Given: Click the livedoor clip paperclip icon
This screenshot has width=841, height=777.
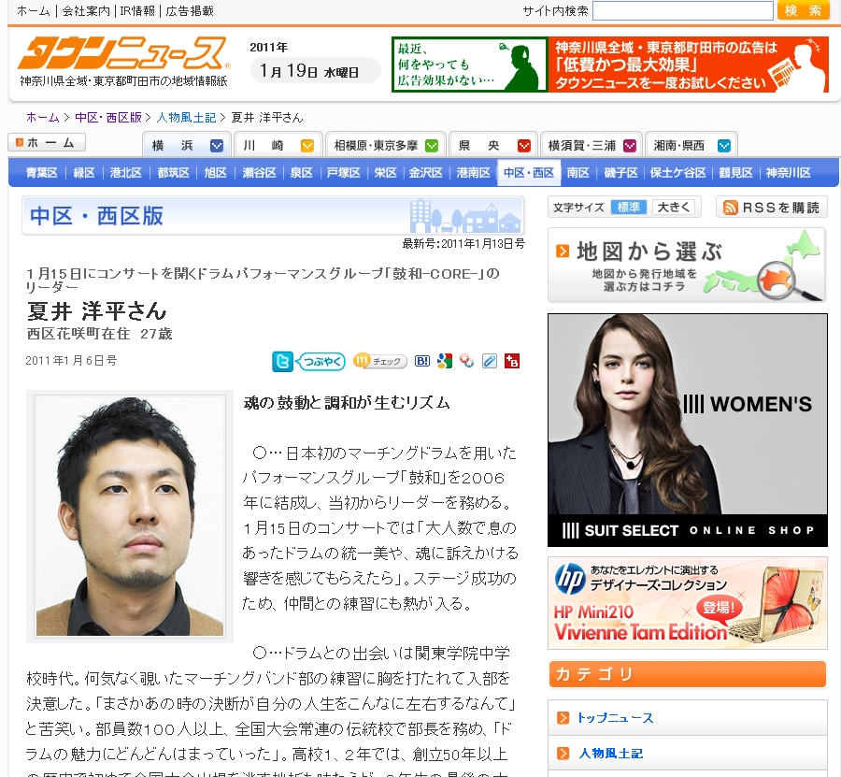Looking at the screenshot, I should pyautogui.click(x=489, y=361).
